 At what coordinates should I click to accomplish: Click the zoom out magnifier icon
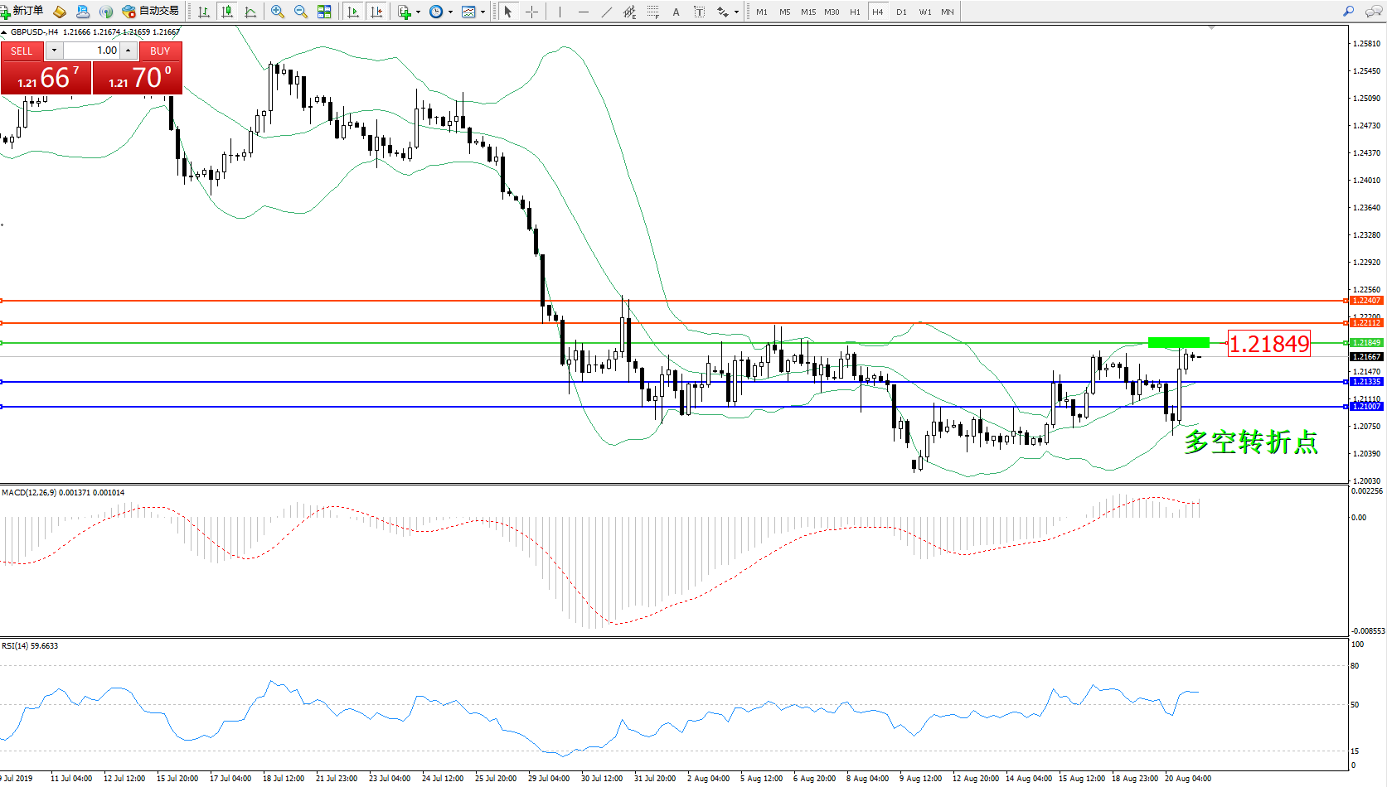pyautogui.click(x=301, y=12)
